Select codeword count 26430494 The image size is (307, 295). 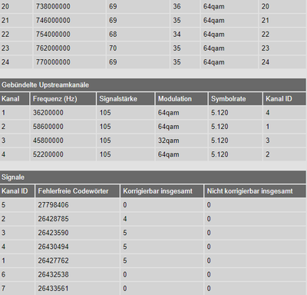click(x=53, y=247)
